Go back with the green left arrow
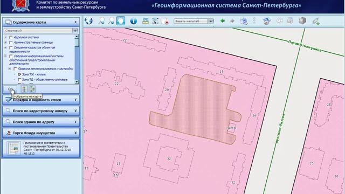 (x=223, y=20)
